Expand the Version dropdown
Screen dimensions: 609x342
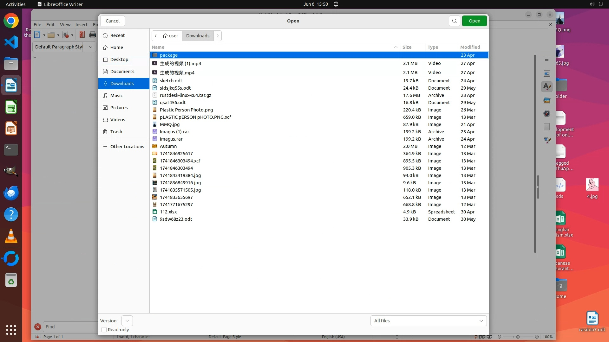click(127, 321)
